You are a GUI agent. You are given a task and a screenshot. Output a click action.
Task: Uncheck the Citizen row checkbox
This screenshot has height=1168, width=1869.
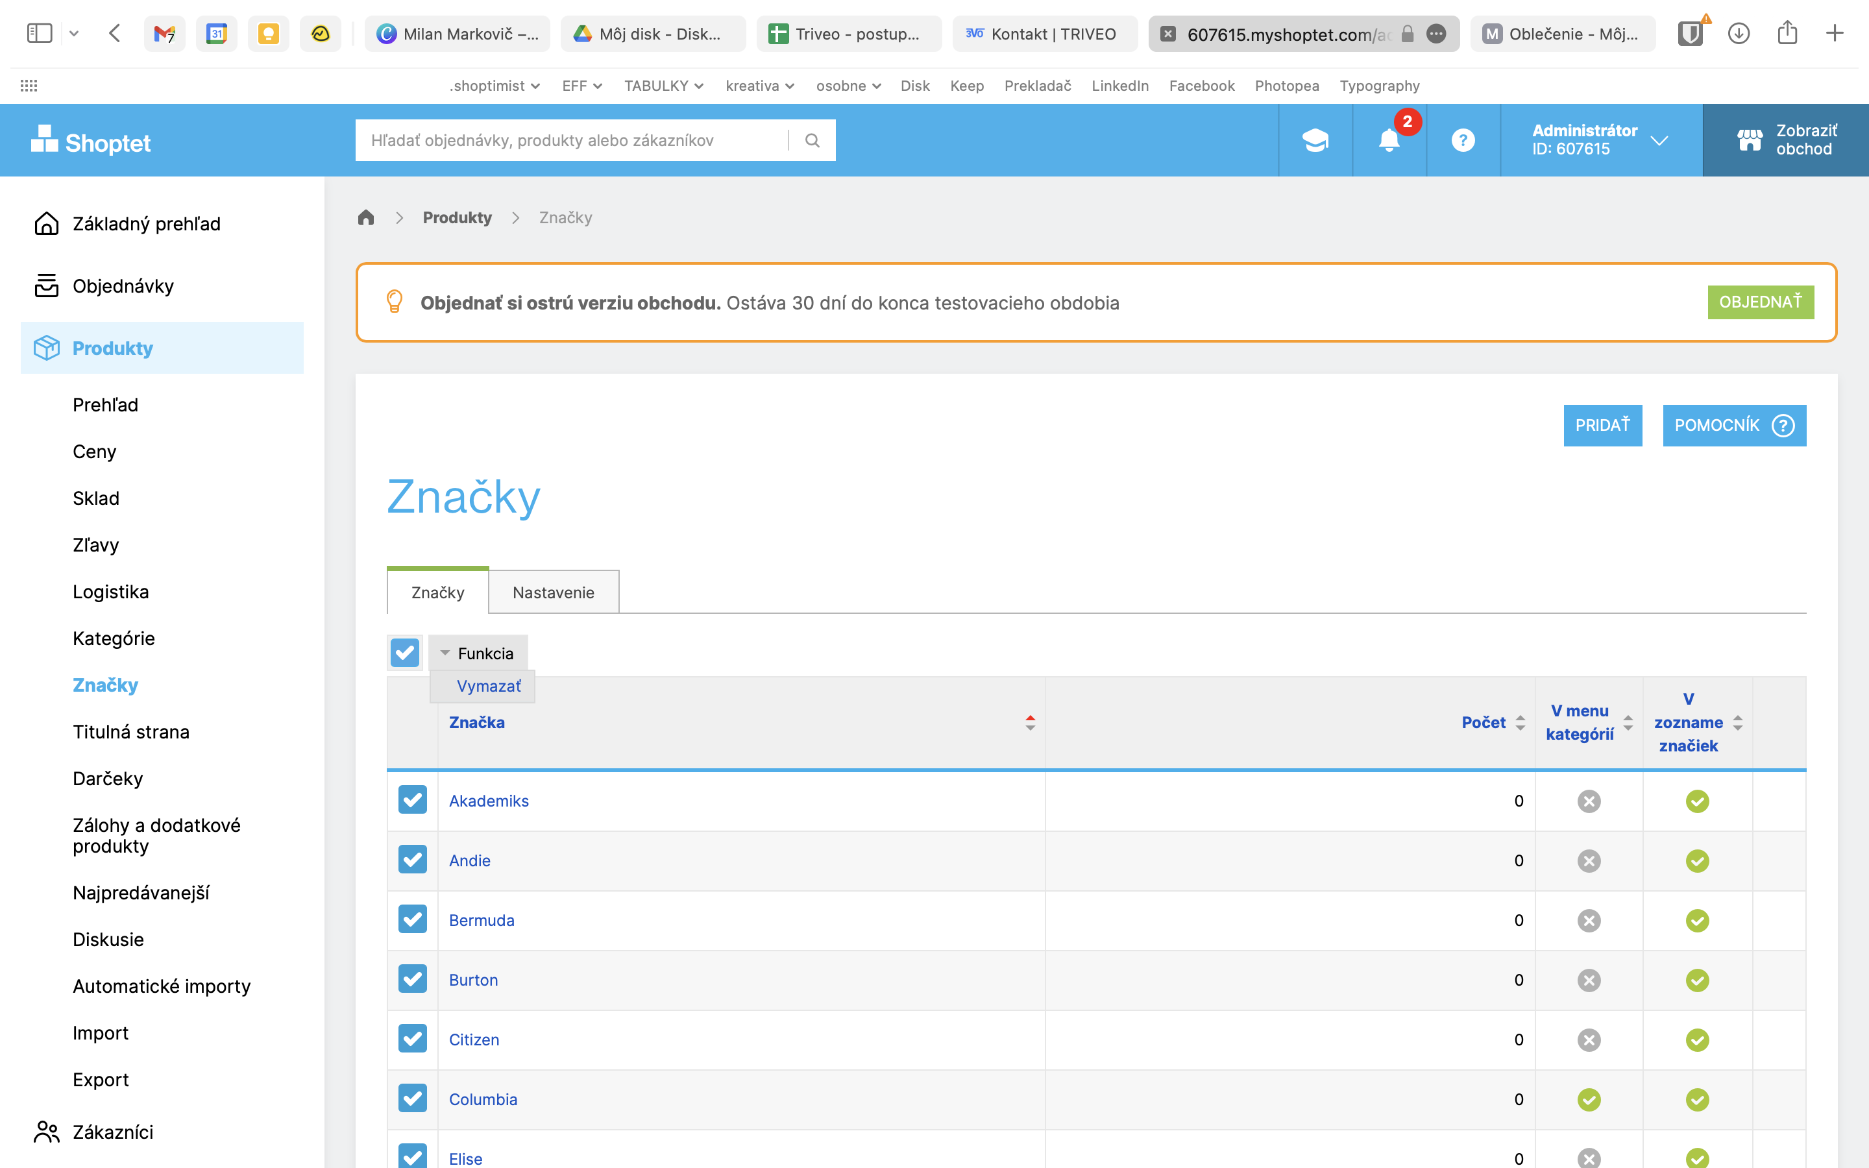[x=413, y=1039]
